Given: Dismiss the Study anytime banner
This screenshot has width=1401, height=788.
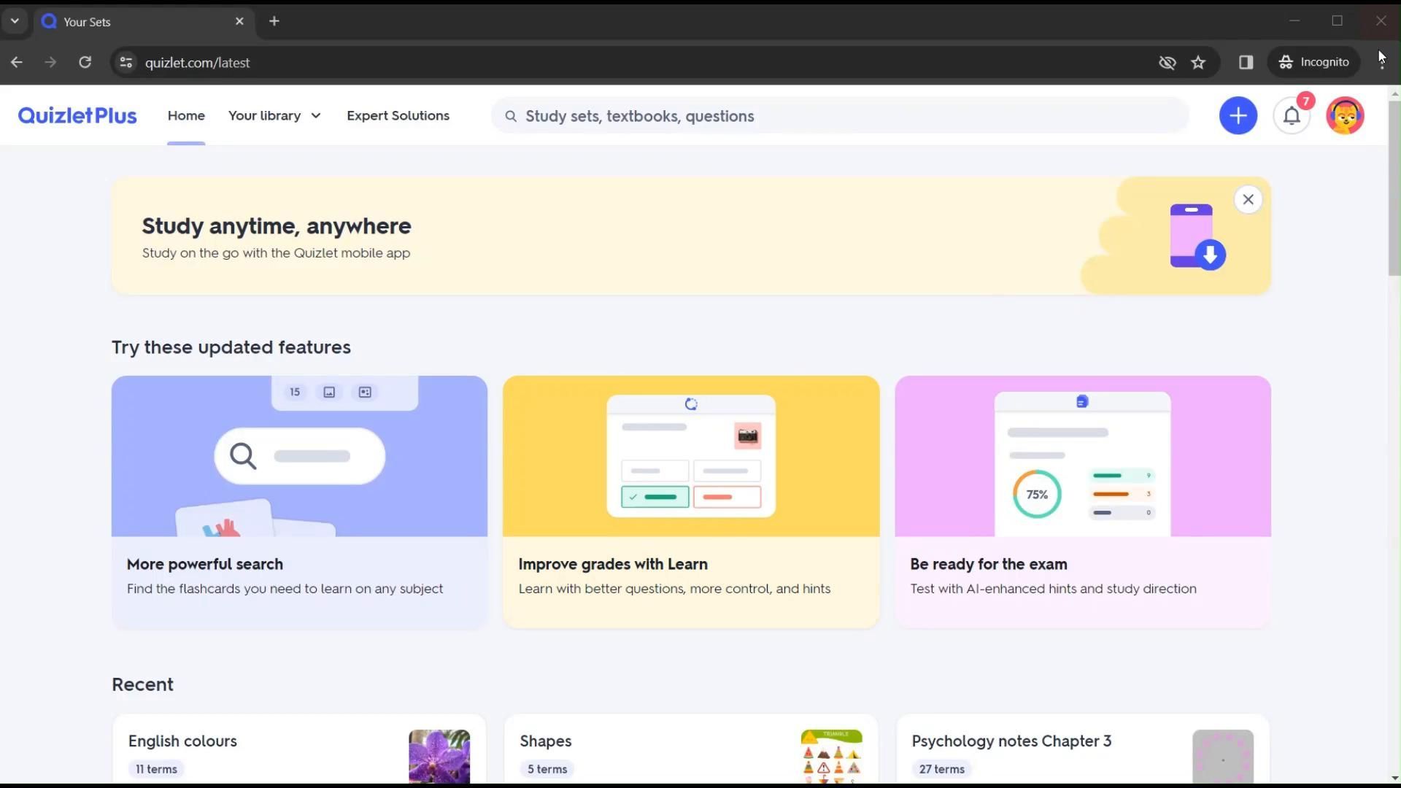Looking at the screenshot, I should 1248,199.
